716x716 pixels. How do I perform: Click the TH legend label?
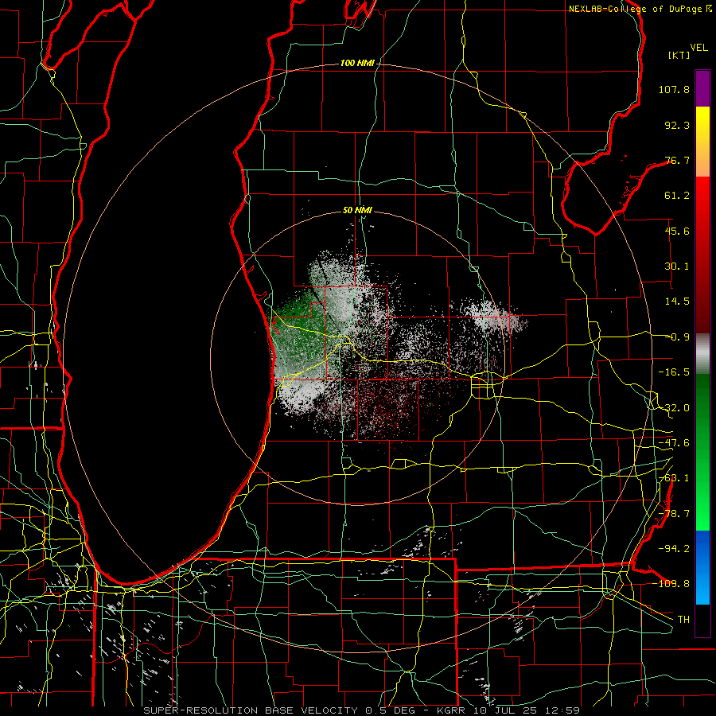(x=683, y=619)
